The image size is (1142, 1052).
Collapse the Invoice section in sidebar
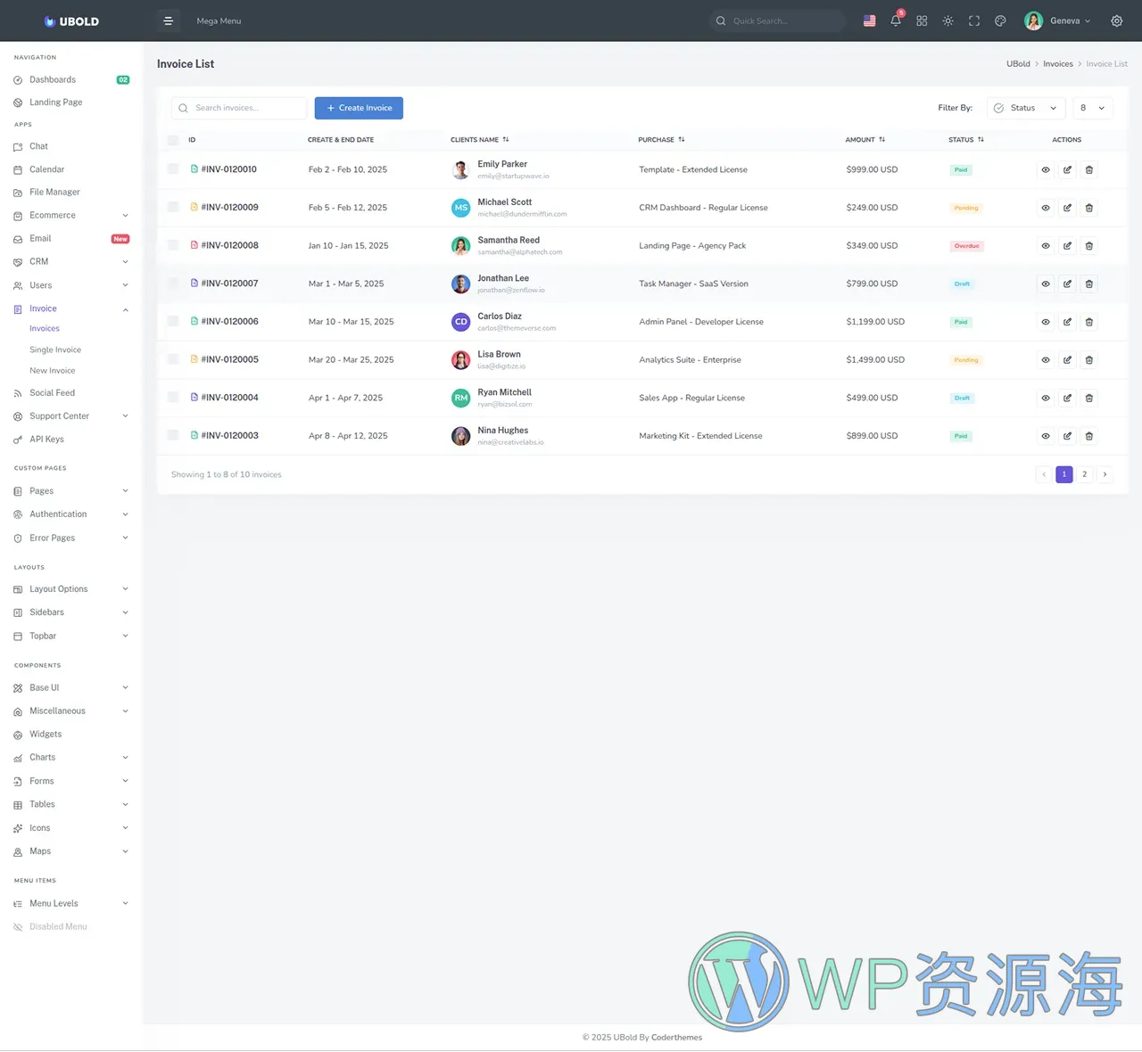43,308
